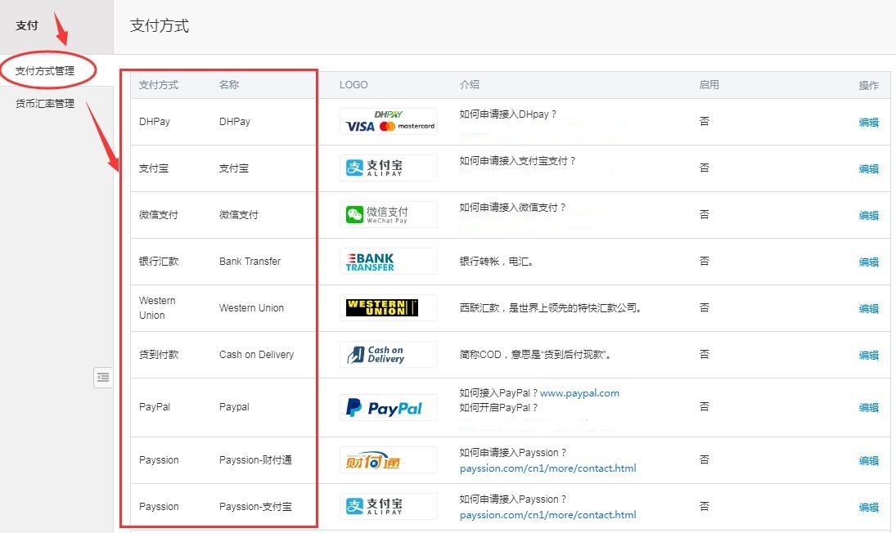Image resolution: width=896 pixels, height=533 pixels.
Task: Select the 支付 section header in the sidebar
Action: [27, 26]
